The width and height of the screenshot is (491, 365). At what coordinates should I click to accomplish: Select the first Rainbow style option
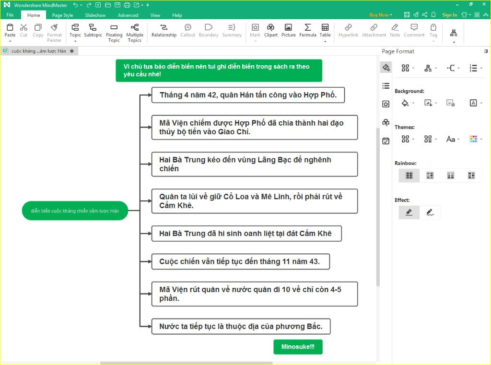click(409, 176)
